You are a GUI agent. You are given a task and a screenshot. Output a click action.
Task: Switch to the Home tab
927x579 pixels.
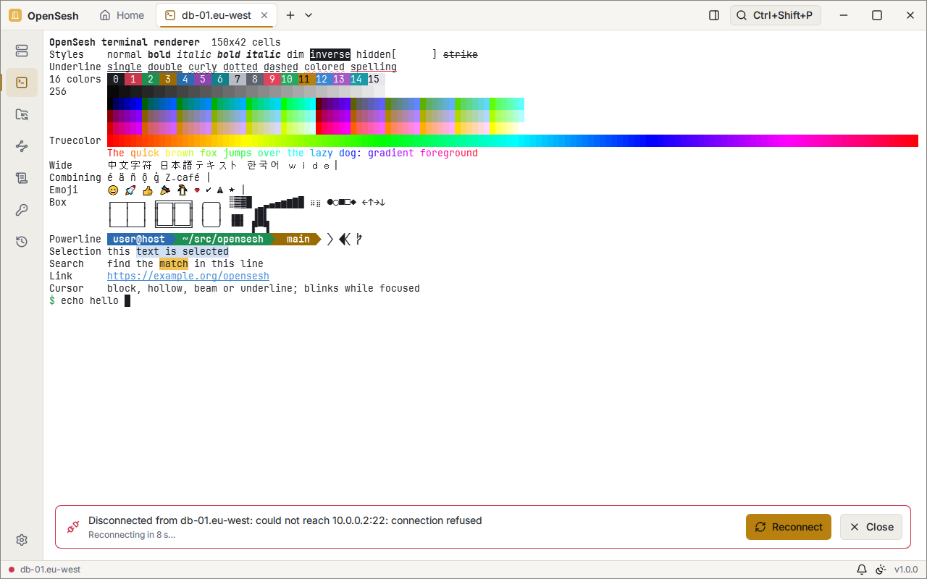[x=122, y=15]
